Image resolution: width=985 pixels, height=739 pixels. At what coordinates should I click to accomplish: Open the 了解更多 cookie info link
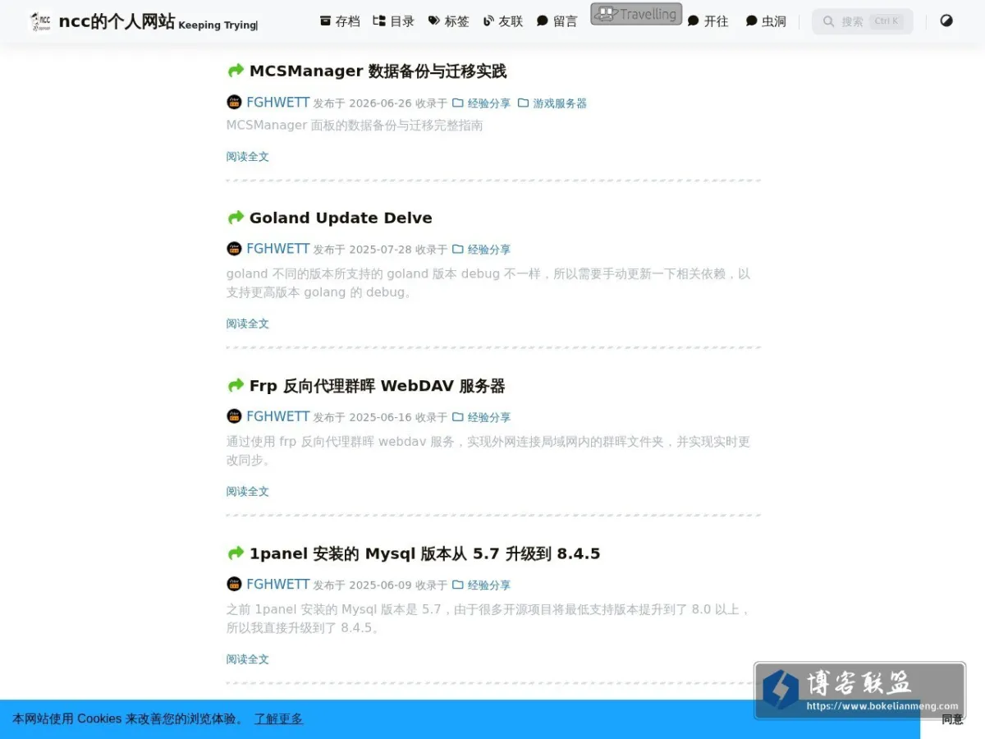pos(278,718)
